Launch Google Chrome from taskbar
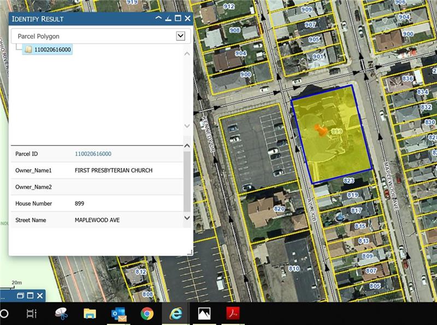 coord(146,314)
